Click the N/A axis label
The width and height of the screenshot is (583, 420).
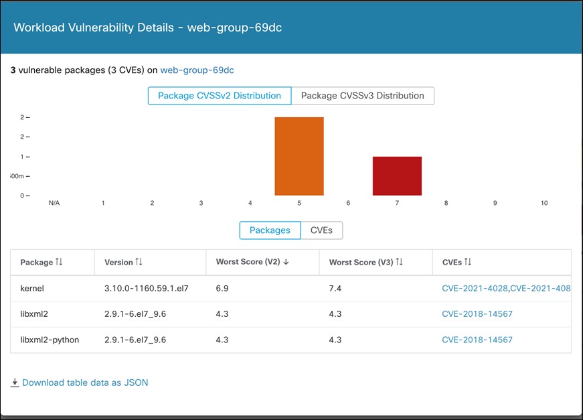point(54,203)
